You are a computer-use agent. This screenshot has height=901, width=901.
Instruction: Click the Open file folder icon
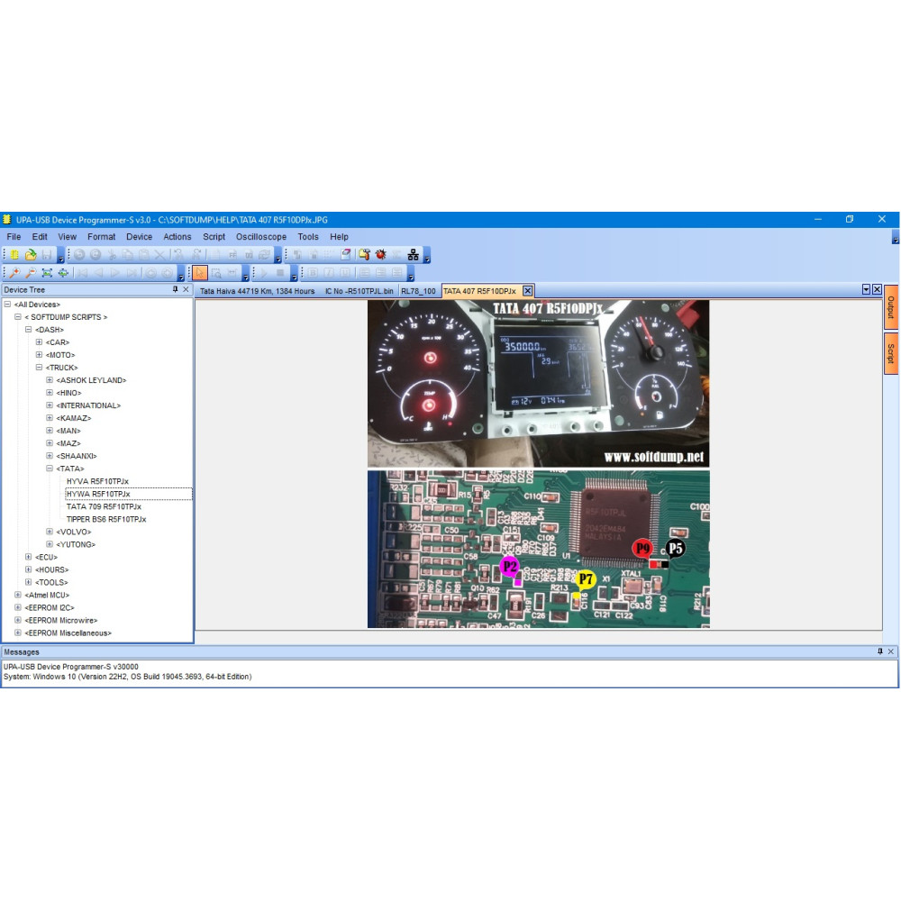coord(31,255)
